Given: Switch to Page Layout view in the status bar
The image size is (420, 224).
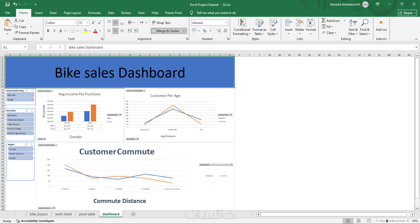Looking at the screenshot, I should tap(358, 221).
